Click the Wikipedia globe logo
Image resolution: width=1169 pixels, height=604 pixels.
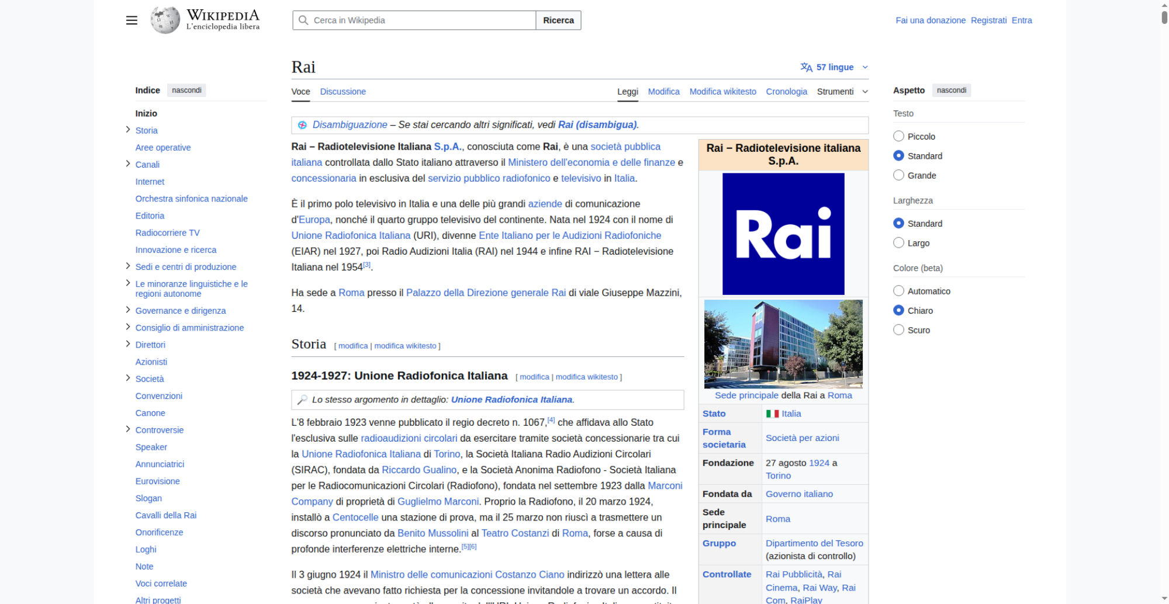[x=165, y=20]
